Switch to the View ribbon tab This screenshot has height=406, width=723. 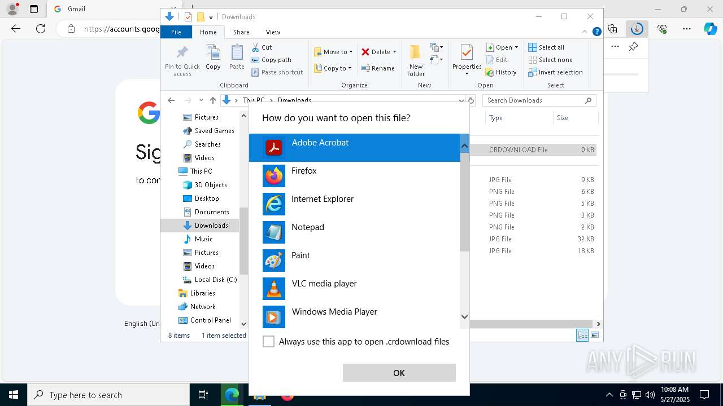tap(273, 32)
